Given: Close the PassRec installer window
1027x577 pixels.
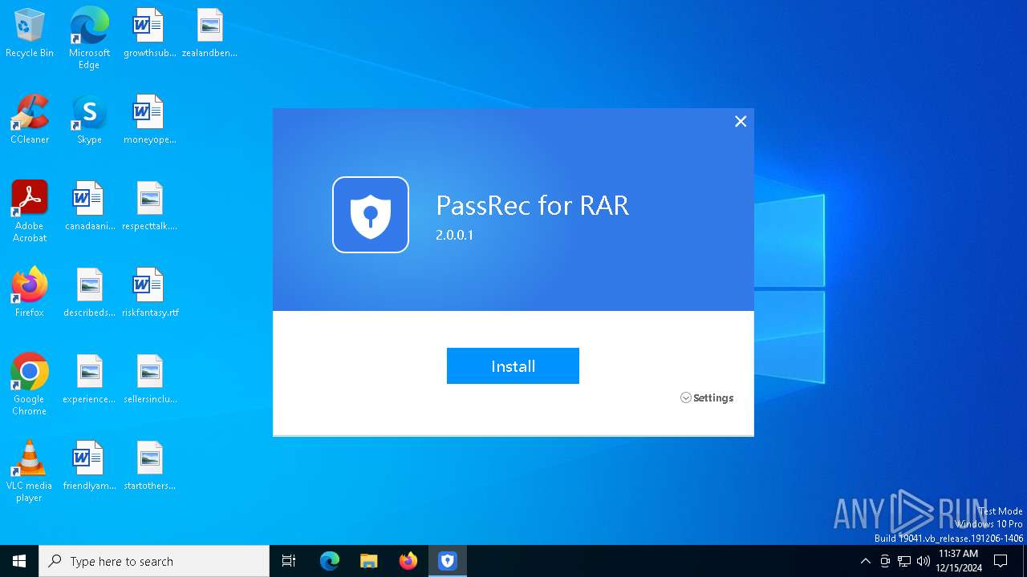Looking at the screenshot, I should (741, 121).
